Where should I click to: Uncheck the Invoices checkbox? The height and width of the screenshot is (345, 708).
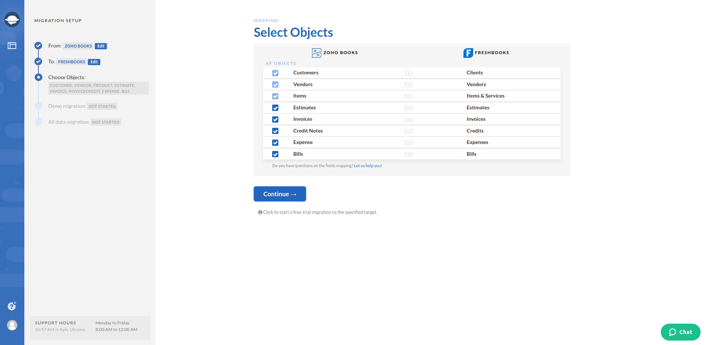pyautogui.click(x=275, y=119)
